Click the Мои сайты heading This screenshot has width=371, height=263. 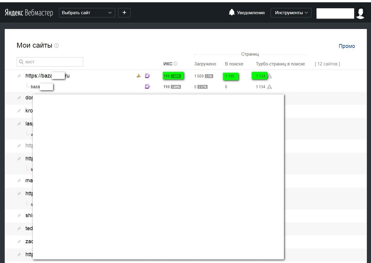34,45
